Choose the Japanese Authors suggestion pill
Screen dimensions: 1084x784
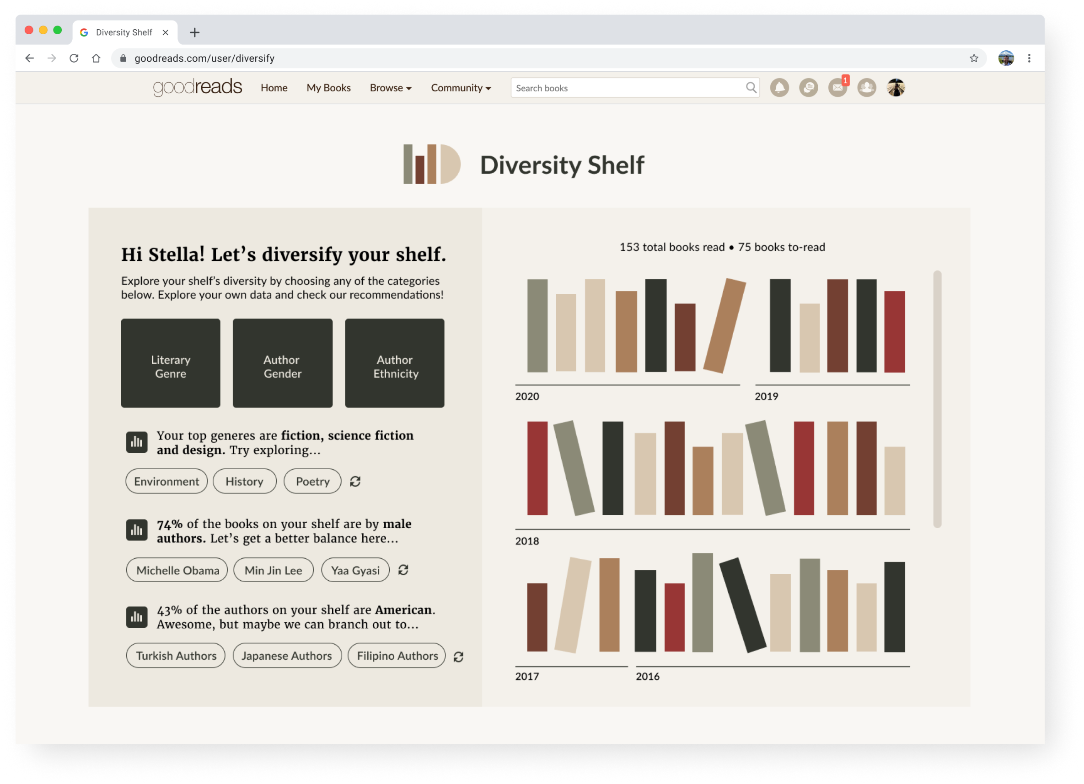pos(287,656)
